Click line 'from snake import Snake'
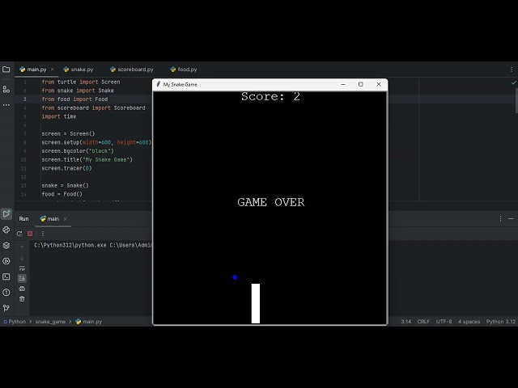The height and width of the screenshot is (388, 518). [x=78, y=91]
